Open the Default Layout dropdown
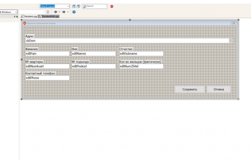This screenshot has height=160, width=251. click(55, 6)
